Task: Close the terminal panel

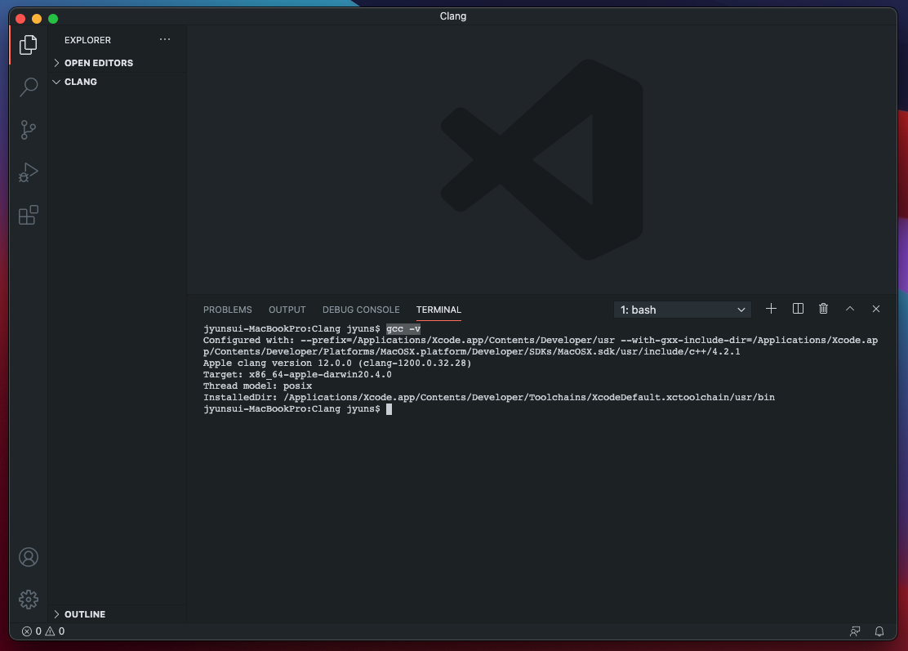Action: tap(876, 309)
